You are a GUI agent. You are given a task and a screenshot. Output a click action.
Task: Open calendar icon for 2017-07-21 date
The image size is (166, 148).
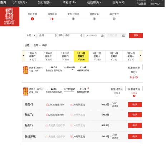point(102,35)
